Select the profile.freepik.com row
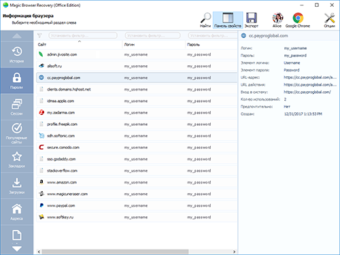 tap(137, 124)
